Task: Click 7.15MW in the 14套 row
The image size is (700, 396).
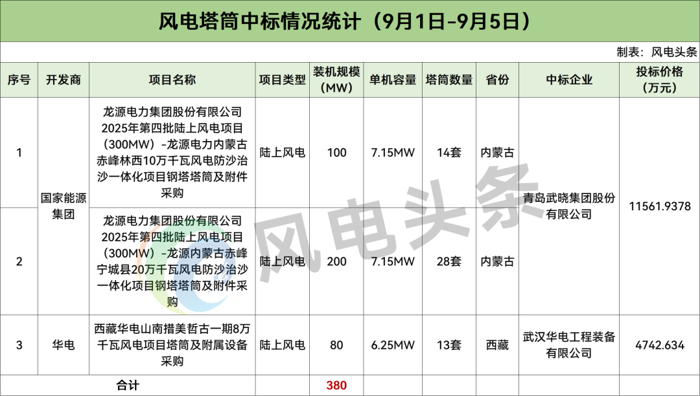Action: (x=393, y=153)
